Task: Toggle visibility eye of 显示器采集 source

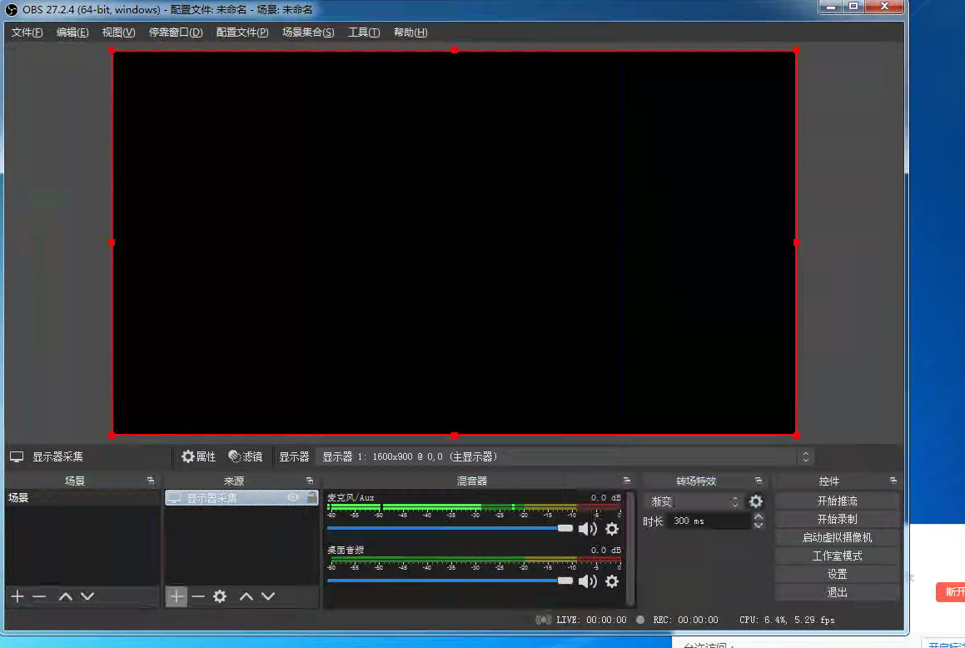Action: pyautogui.click(x=293, y=497)
